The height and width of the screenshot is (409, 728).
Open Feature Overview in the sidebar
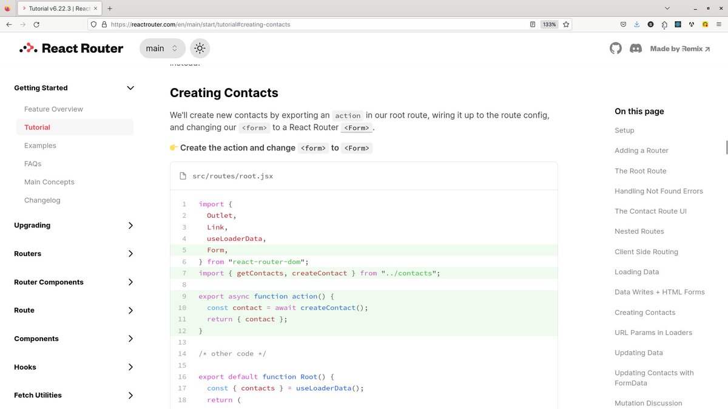coord(53,109)
